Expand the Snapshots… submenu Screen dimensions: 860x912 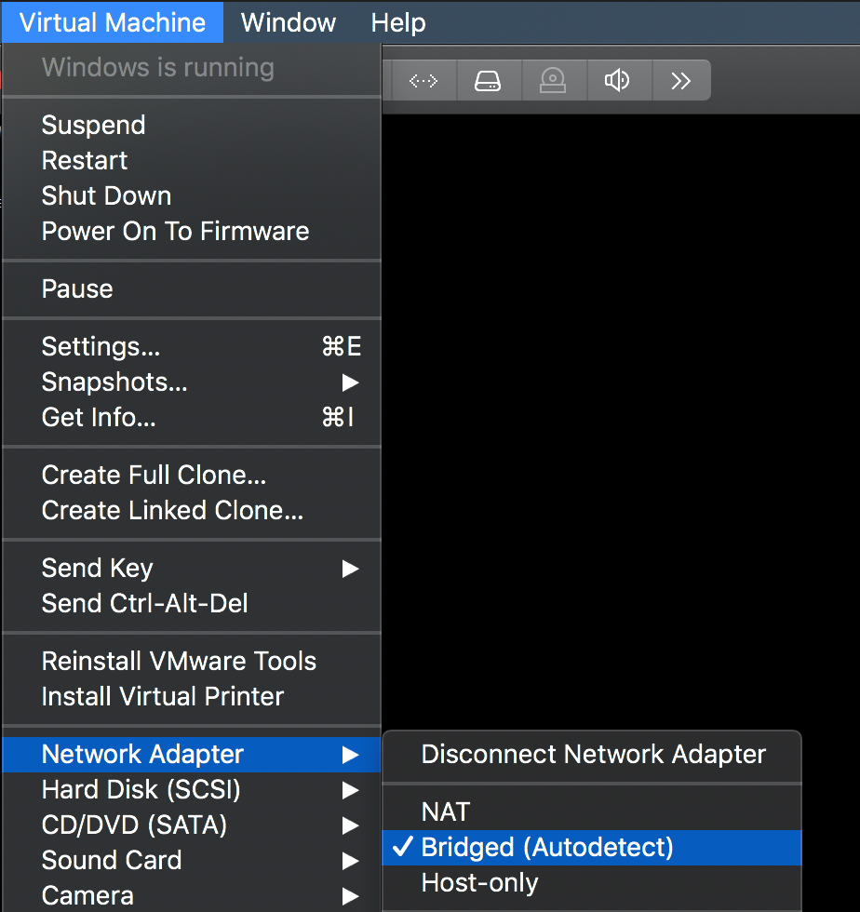coord(192,382)
